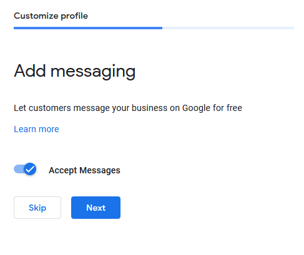
Task: Skip the messaging setup step
Action: point(37,208)
